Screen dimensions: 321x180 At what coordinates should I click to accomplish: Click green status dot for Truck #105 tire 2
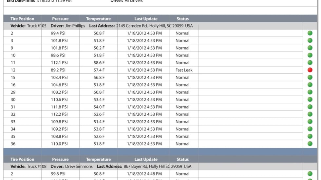coord(310,33)
